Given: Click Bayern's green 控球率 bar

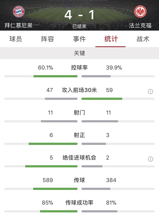Looking at the screenshot, I should click(x=56, y=76).
